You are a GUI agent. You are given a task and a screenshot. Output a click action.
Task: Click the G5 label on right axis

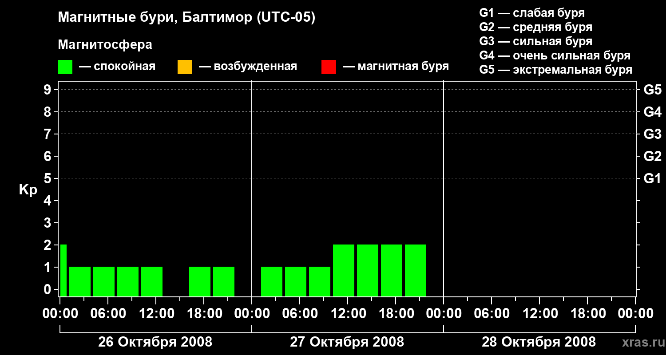[653, 90]
